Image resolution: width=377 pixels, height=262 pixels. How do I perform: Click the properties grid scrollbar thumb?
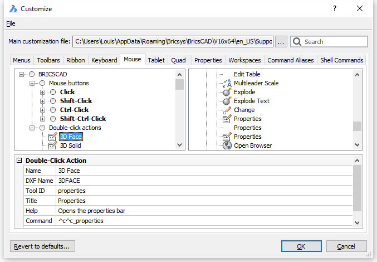pyautogui.click(x=358, y=188)
